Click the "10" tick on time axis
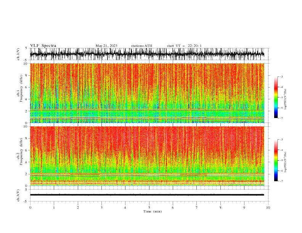 (268, 207)
